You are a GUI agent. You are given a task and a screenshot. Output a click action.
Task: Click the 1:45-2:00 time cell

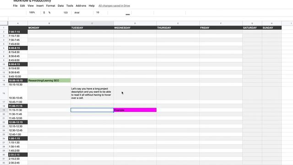tap(18, 151)
